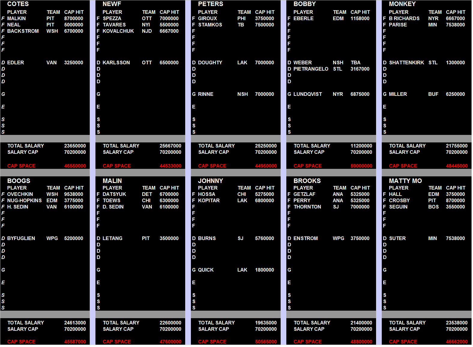Select the HOSSA player cell
The width and height of the screenshot is (473, 347).
click(x=206, y=194)
